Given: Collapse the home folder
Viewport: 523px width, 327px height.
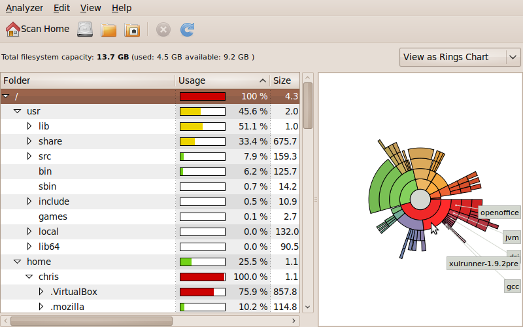Looking at the screenshot, I should point(18,262).
